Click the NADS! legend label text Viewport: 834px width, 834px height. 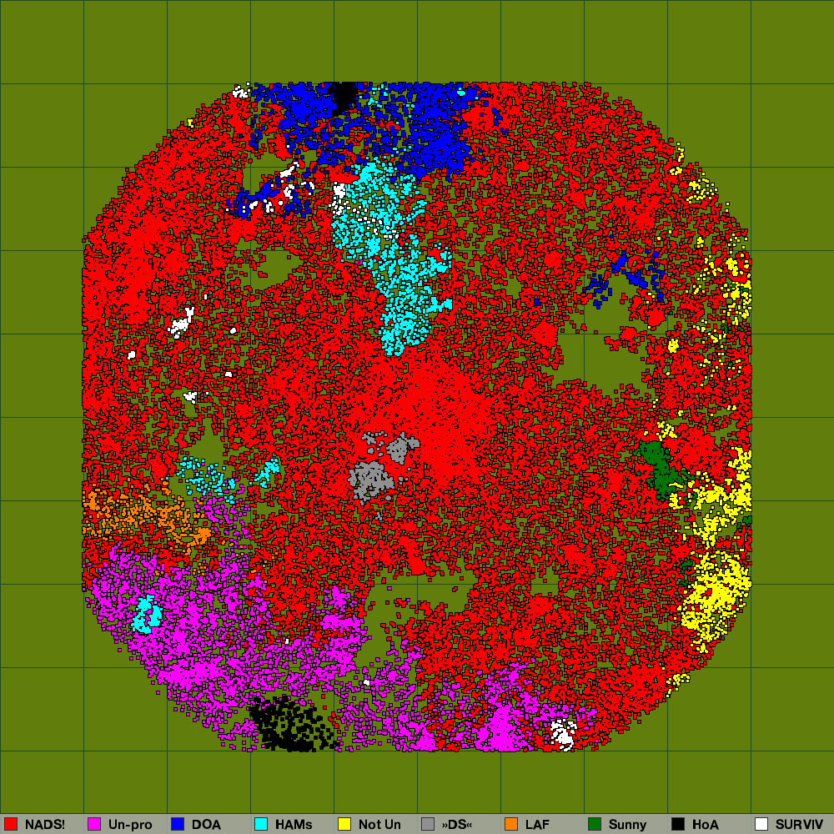(x=45, y=824)
